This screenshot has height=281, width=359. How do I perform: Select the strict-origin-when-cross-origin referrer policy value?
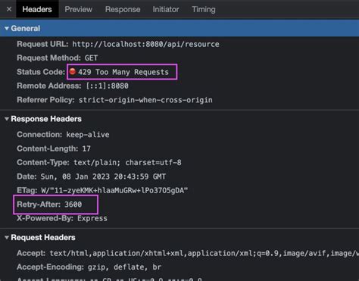click(x=145, y=100)
